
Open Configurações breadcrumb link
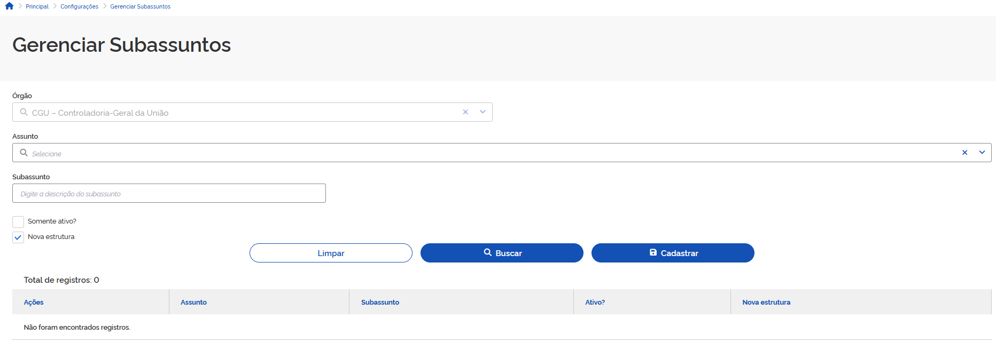coord(79,6)
